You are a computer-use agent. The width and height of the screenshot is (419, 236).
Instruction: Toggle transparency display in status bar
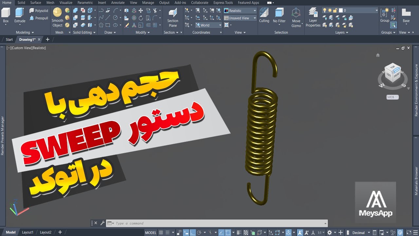[x=246, y=232]
